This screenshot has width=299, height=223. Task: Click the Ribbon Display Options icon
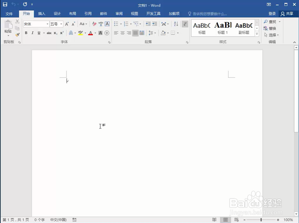click(x=269, y=4)
